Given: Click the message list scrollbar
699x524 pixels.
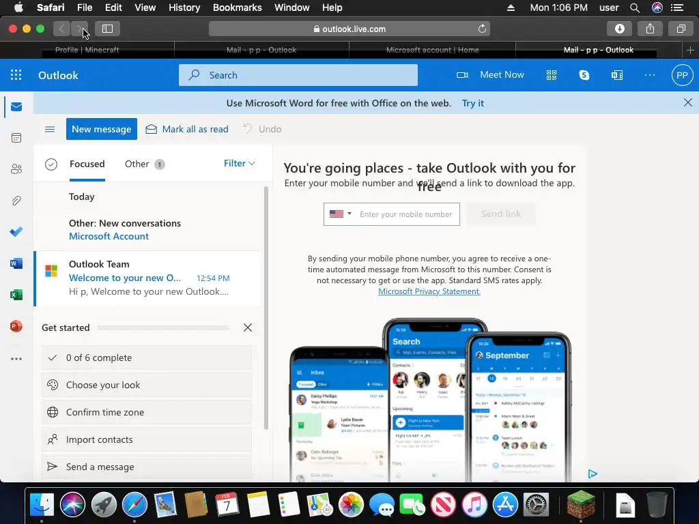Looking at the screenshot, I should click(x=266, y=308).
